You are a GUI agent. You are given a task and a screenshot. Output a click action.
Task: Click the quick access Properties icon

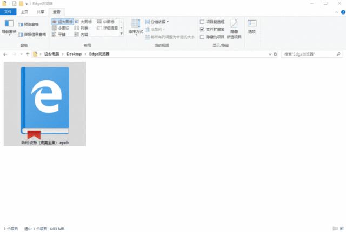[x=15, y=4]
